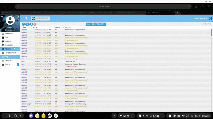Click the taskbar keyboard icon
This screenshot has width=213, height=119.
click(x=179, y=116)
